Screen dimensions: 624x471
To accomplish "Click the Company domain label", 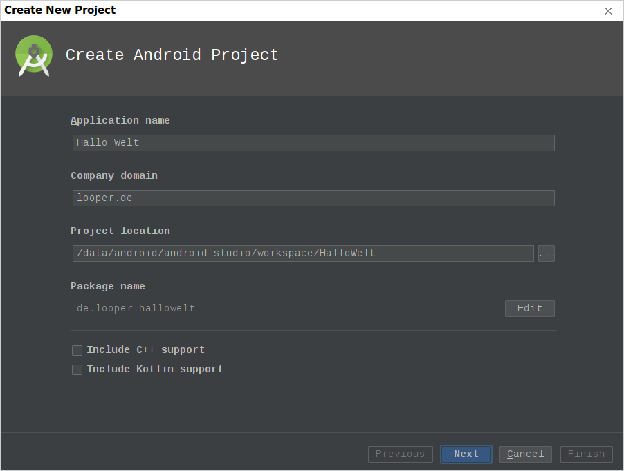I will click(x=114, y=175).
